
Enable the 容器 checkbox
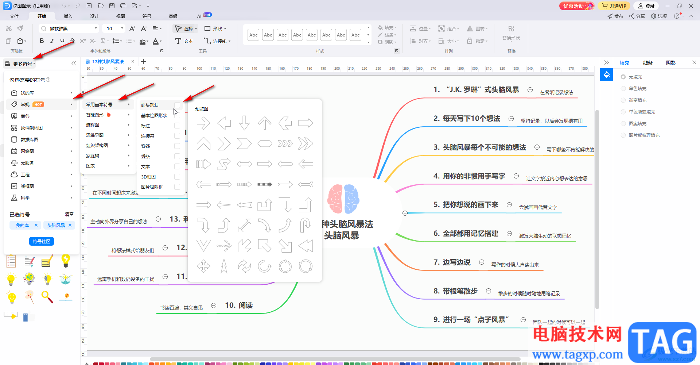(177, 146)
